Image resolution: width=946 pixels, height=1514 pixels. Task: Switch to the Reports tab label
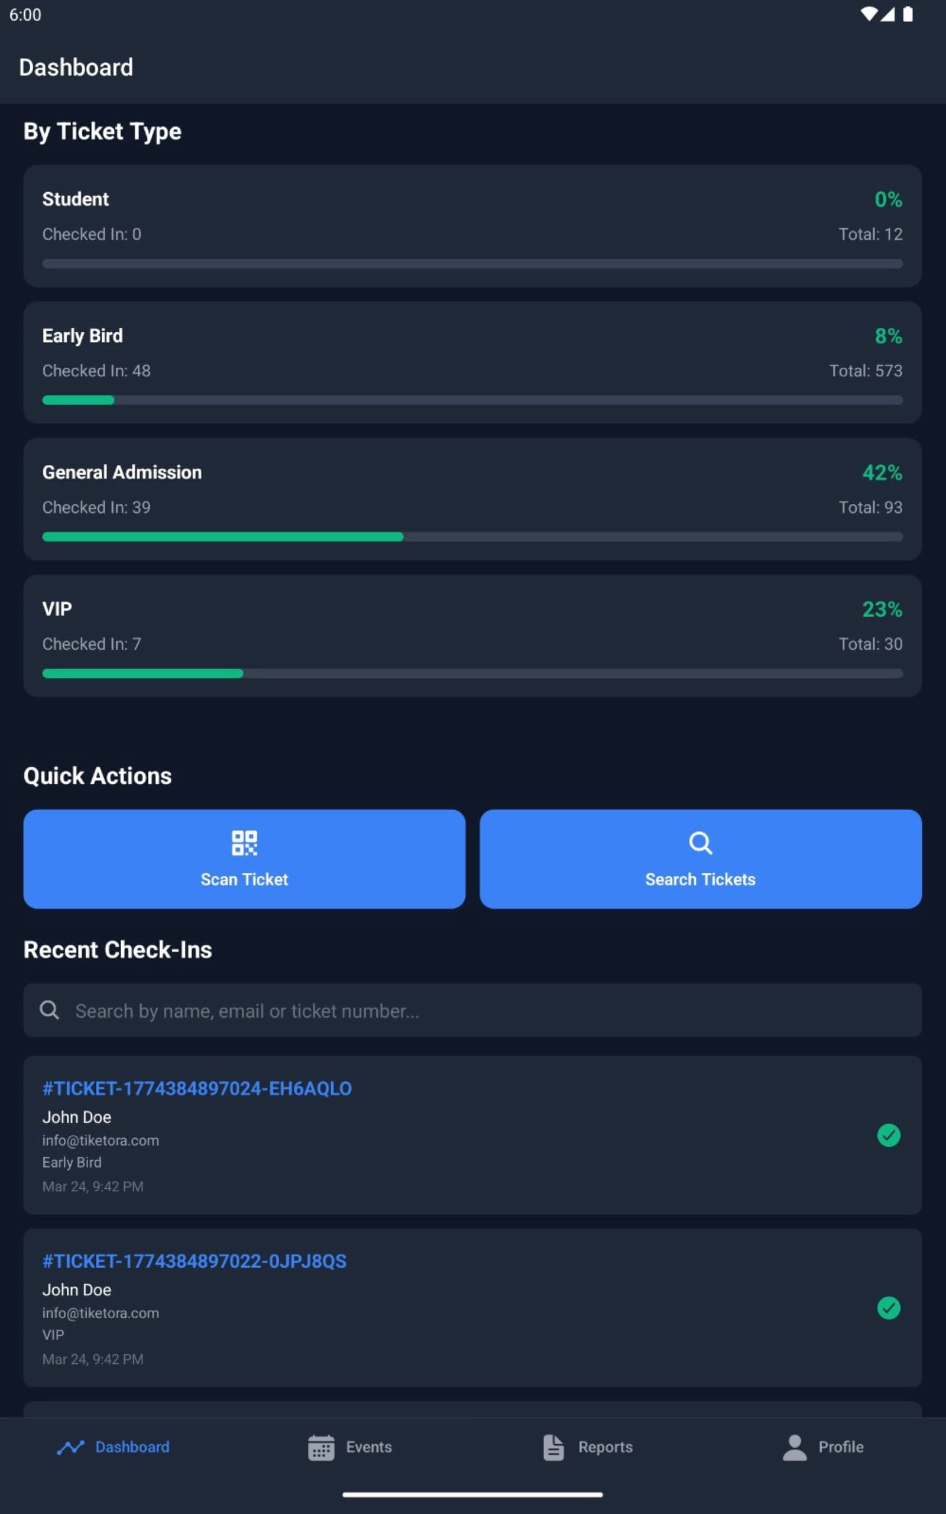[x=605, y=1447]
